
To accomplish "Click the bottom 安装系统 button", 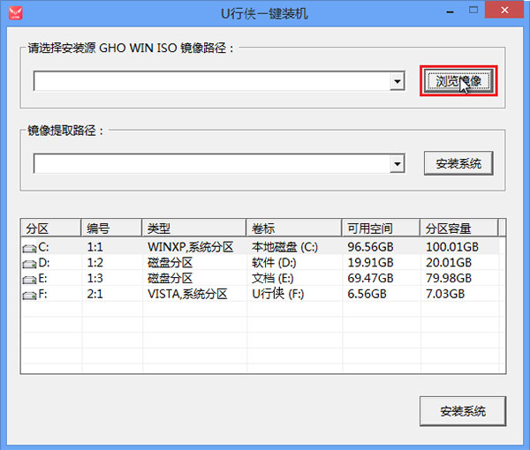I will 463,411.
